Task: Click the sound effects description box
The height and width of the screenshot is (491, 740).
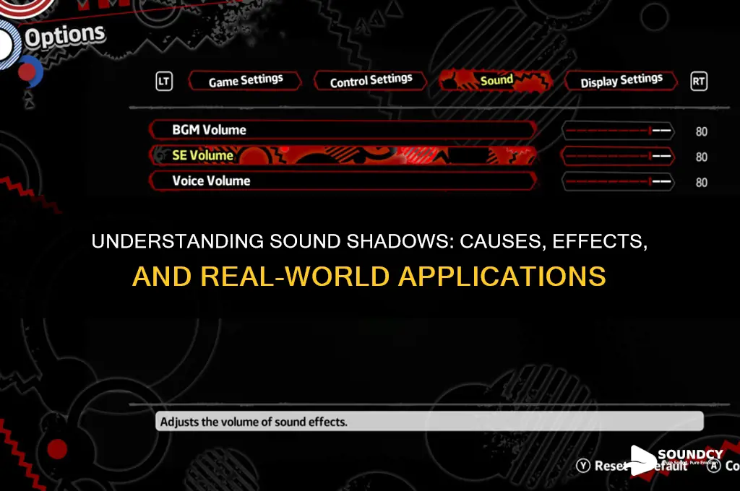Action: tap(429, 421)
